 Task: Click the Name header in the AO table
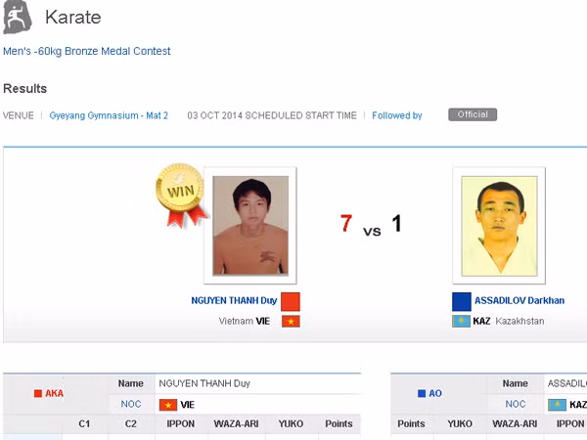coord(516,383)
